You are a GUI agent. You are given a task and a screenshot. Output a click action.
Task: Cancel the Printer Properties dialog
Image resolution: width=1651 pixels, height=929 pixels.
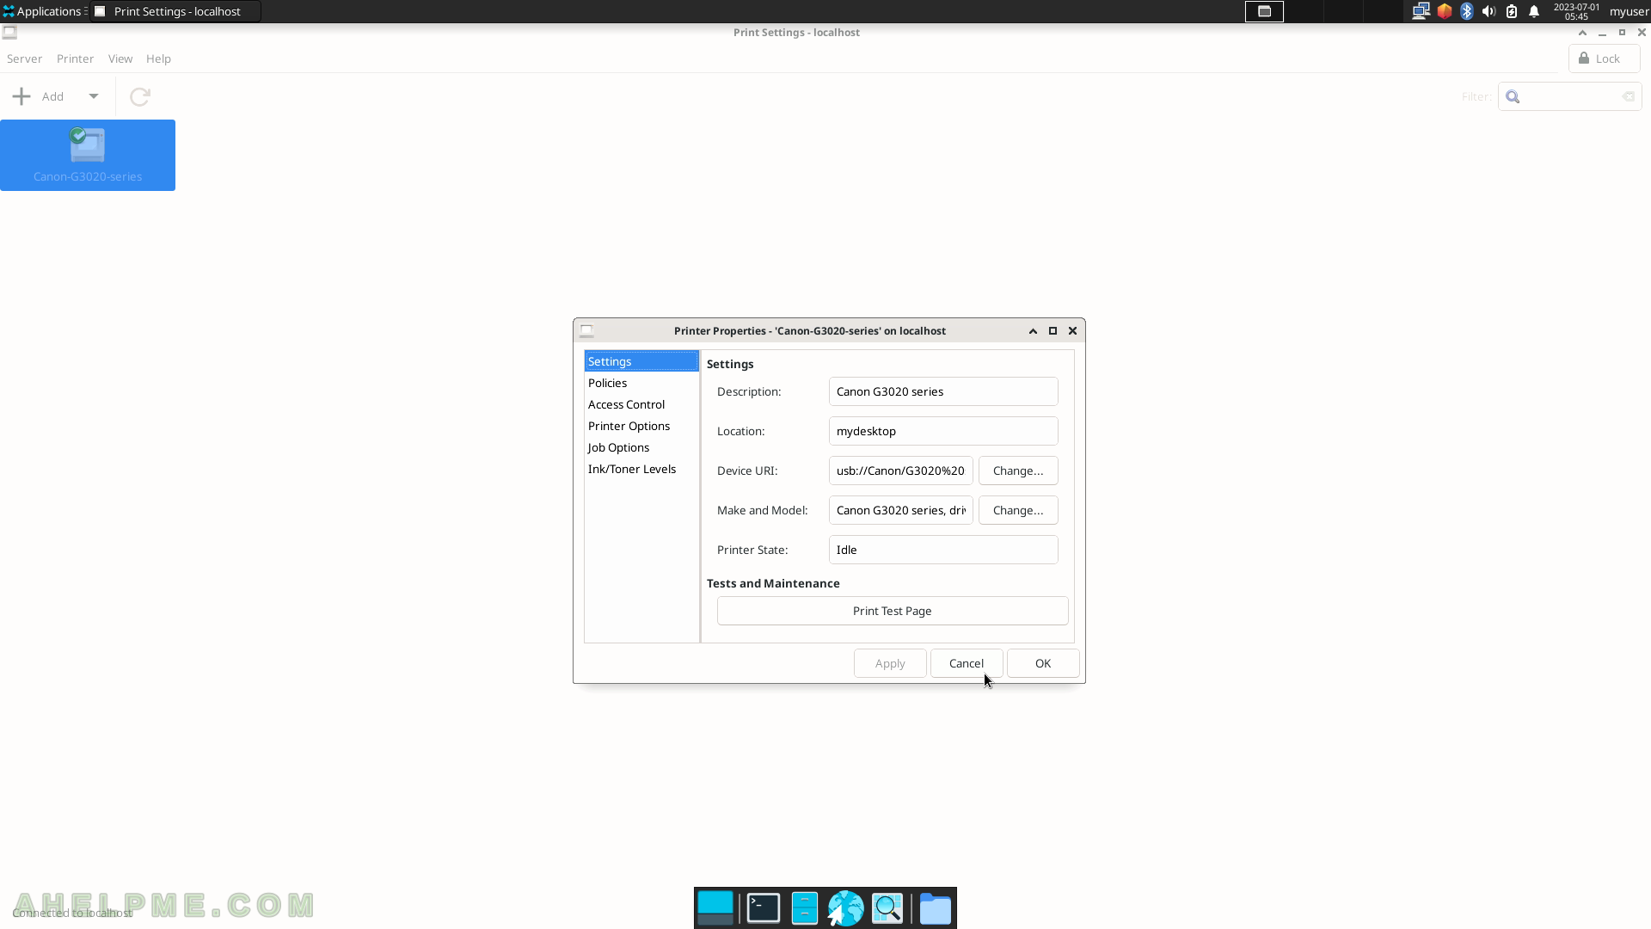967,663
